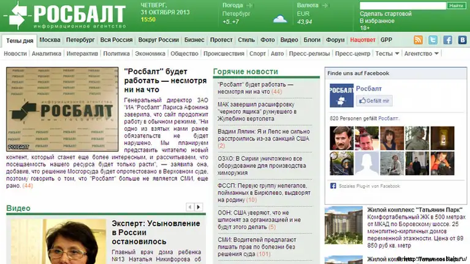Select the Нацответ tab
The image size is (470, 264).
[x=363, y=40]
